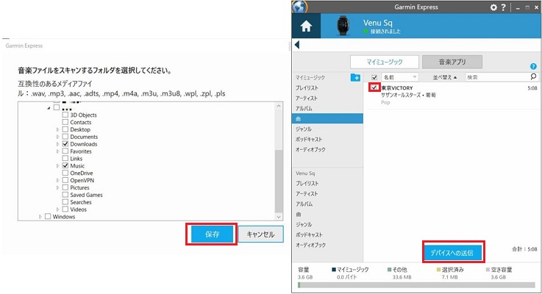Tick the Desktop folder checkbox
This screenshot has height=294, width=542.
pos(65,129)
